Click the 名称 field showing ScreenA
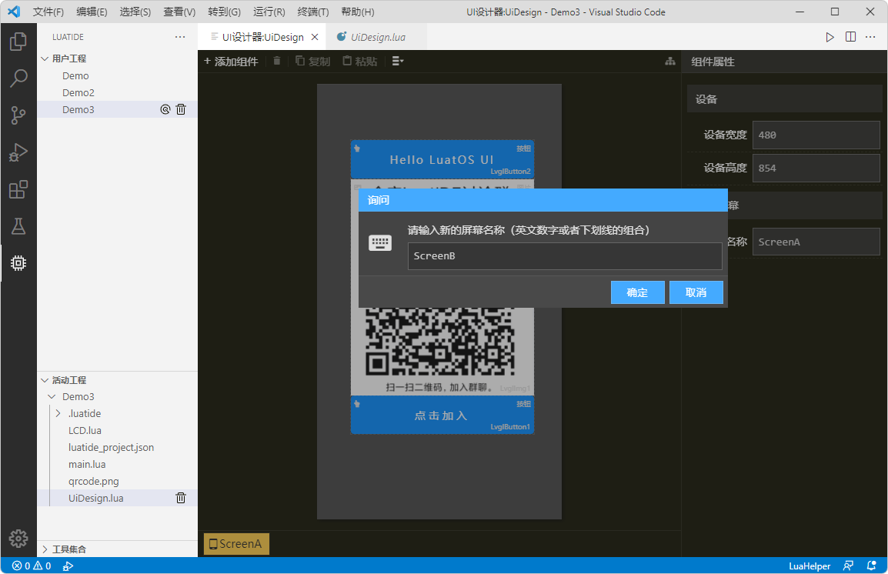Viewport: 888px width, 574px height. 816,242
